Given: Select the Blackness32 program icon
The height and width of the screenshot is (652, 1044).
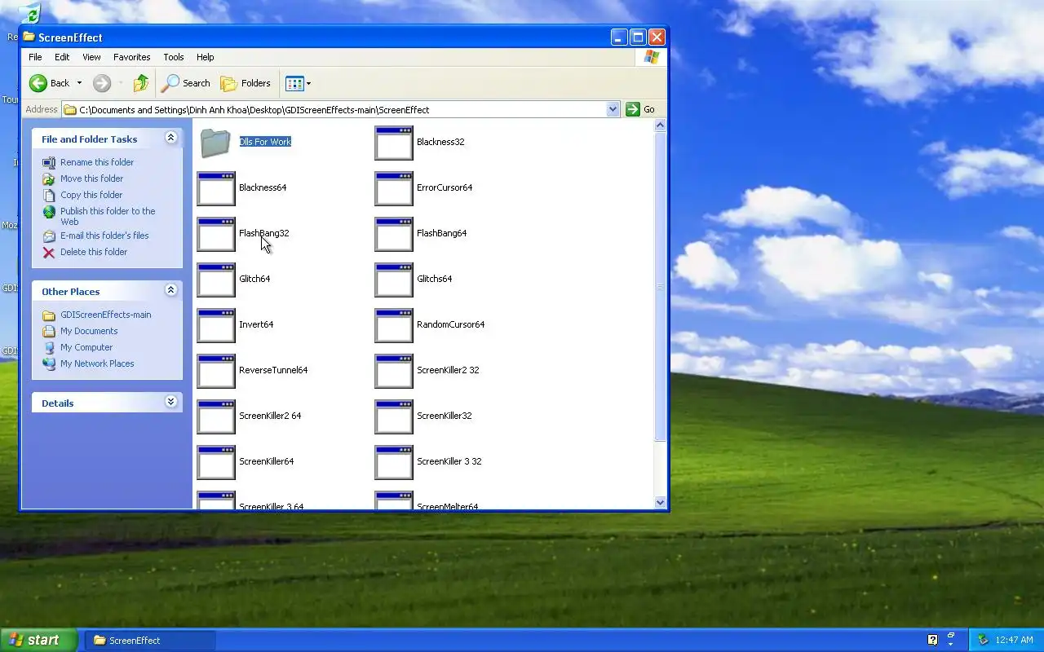Looking at the screenshot, I should pyautogui.click(x=394, y=143).
